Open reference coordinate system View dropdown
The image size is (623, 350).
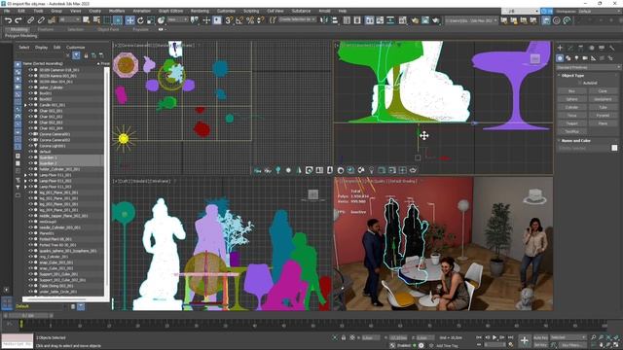[177, 19]
